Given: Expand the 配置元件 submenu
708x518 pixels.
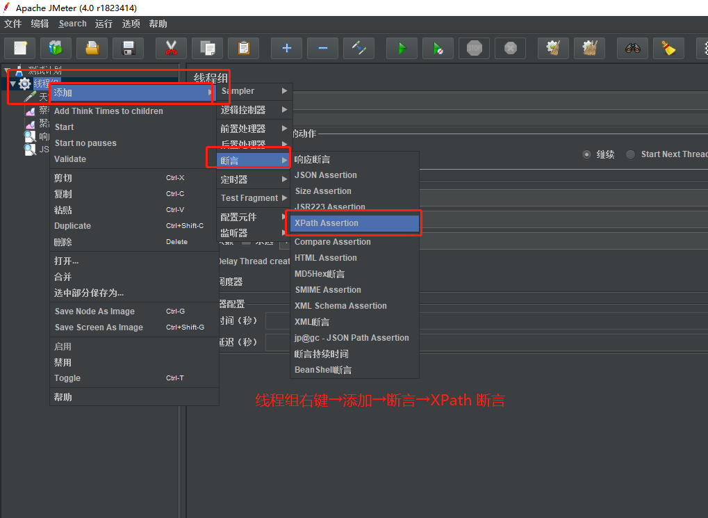Looking at the screenshot, I should point(254,217).
